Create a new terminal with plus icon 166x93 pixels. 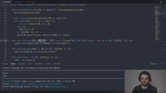click(x=157, y=64)
